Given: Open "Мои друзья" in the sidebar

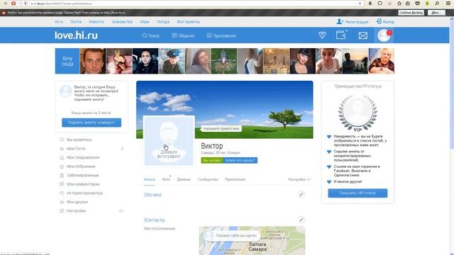Looking at the screenshot, I should tap(77, 202).
